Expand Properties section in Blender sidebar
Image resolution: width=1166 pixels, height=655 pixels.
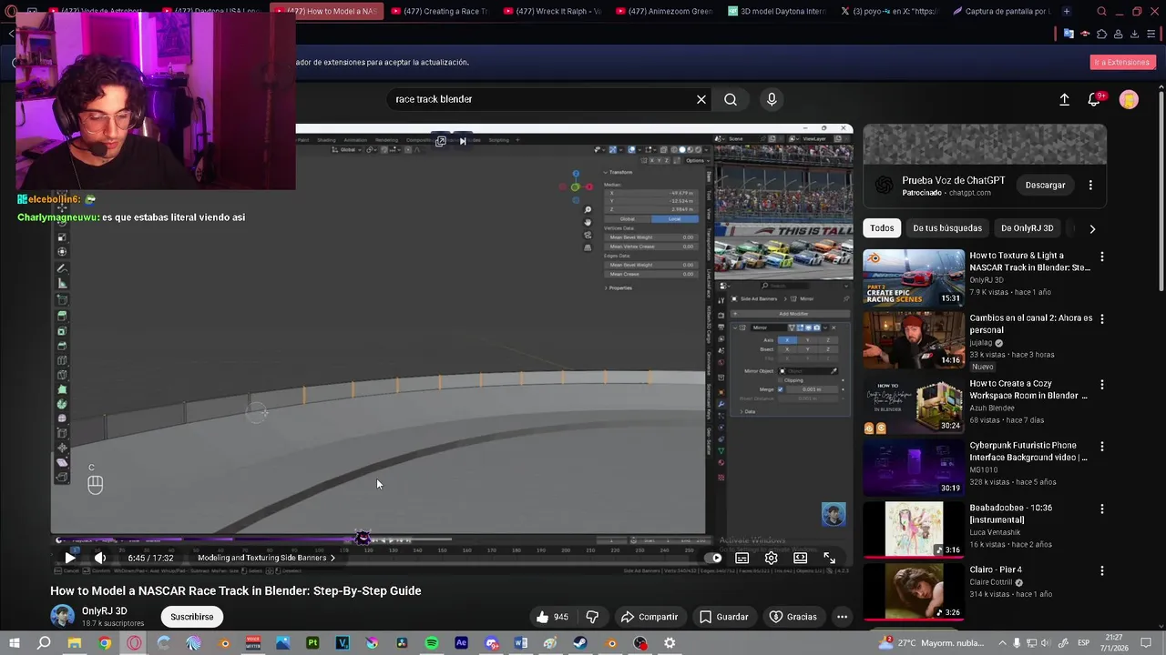pos(618,287)
